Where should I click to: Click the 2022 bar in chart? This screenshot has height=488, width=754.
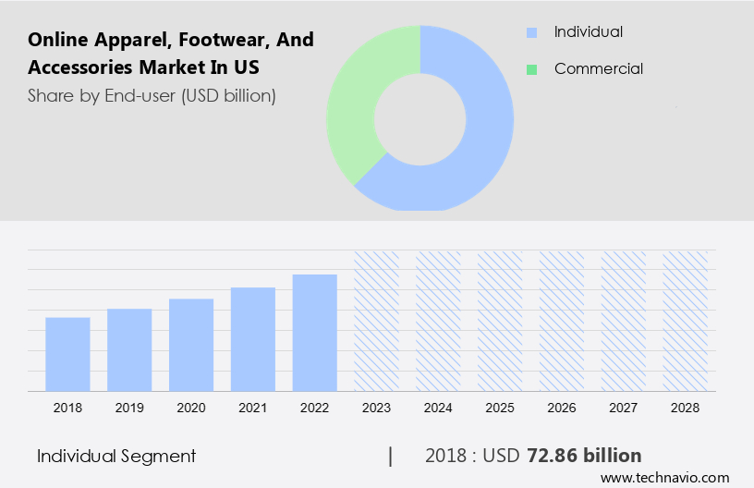pos(315,333)
